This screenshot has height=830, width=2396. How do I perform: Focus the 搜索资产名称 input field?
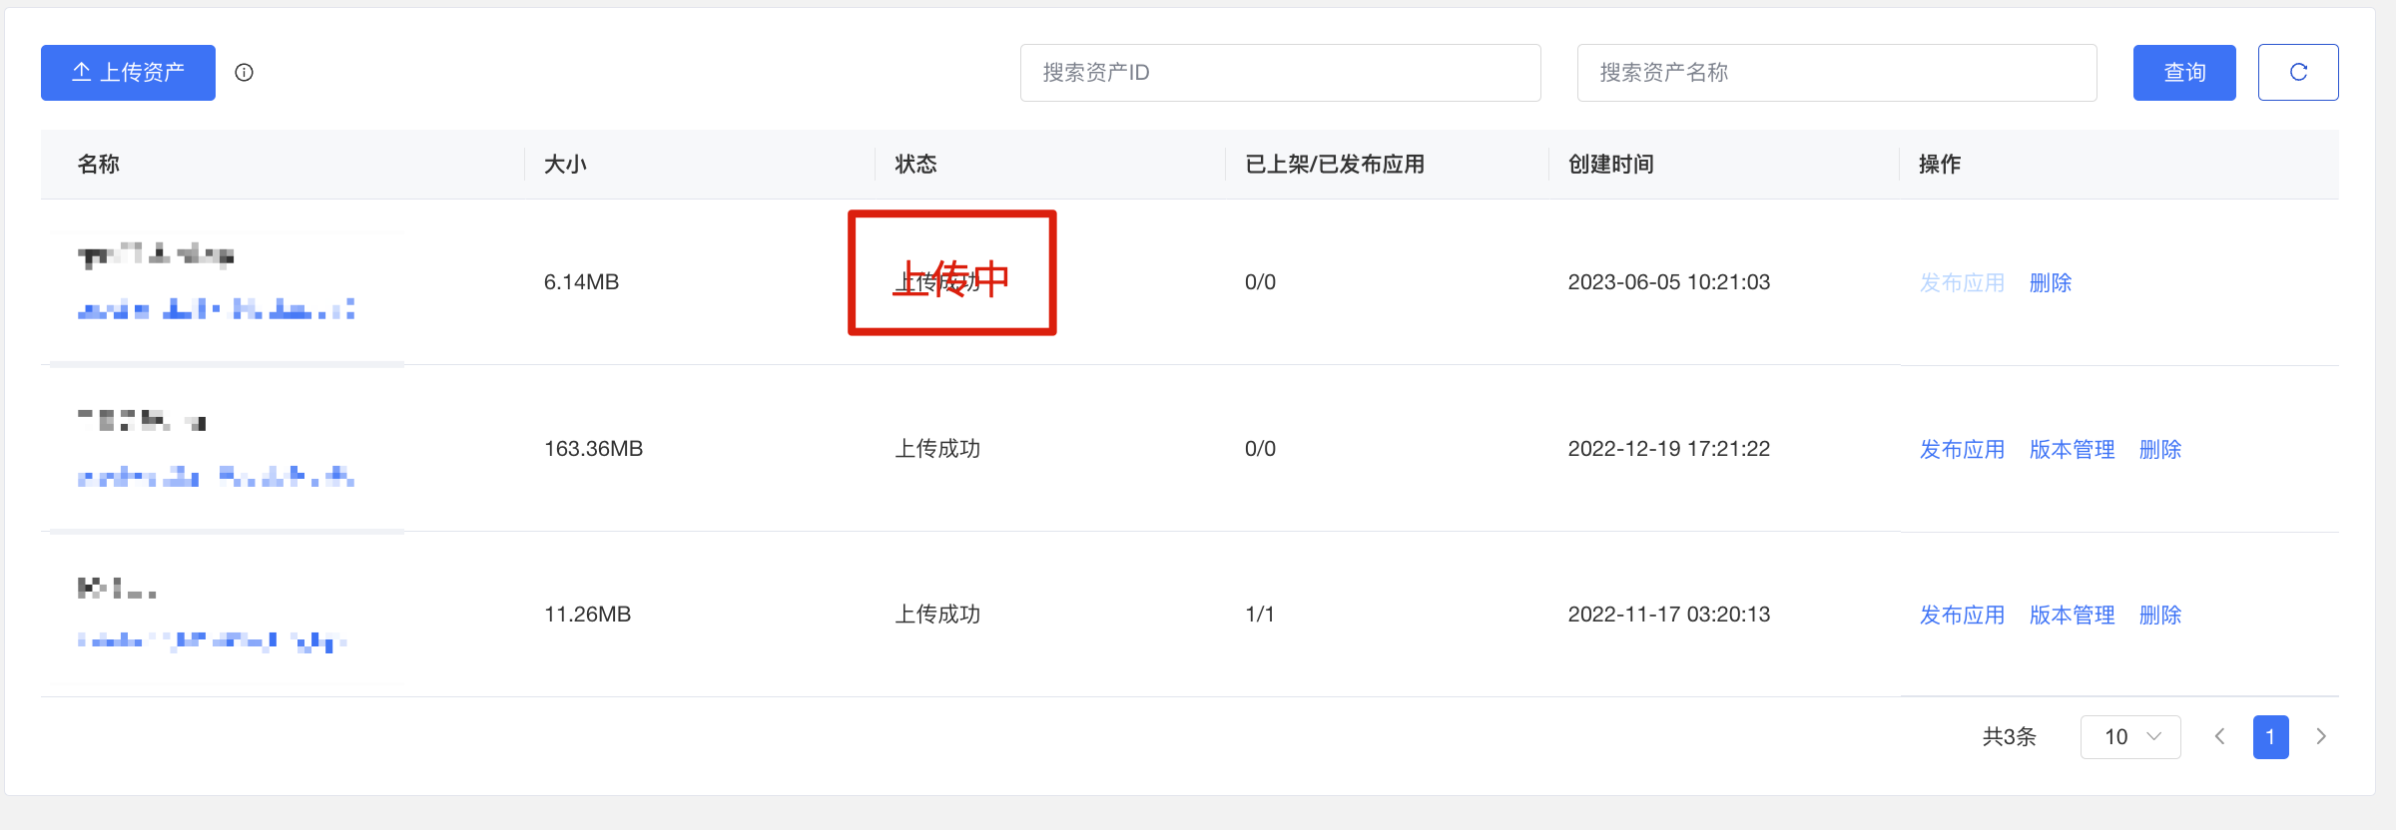click(x=1837, y=72)
